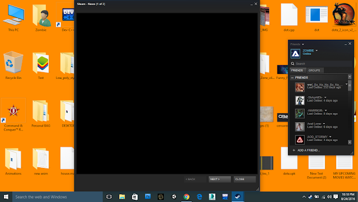The image size is (358, 202).
Task: Collapse the FRIENDS group in list
Action: (x=292, y=78)
